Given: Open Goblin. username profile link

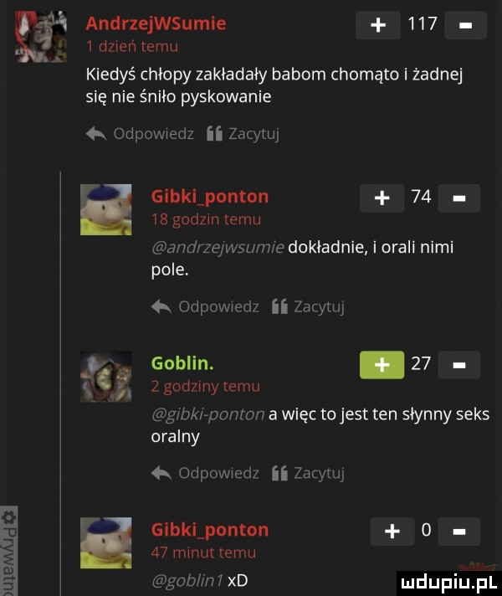Looking at the screenshot, I should click(x=182, y=363).
